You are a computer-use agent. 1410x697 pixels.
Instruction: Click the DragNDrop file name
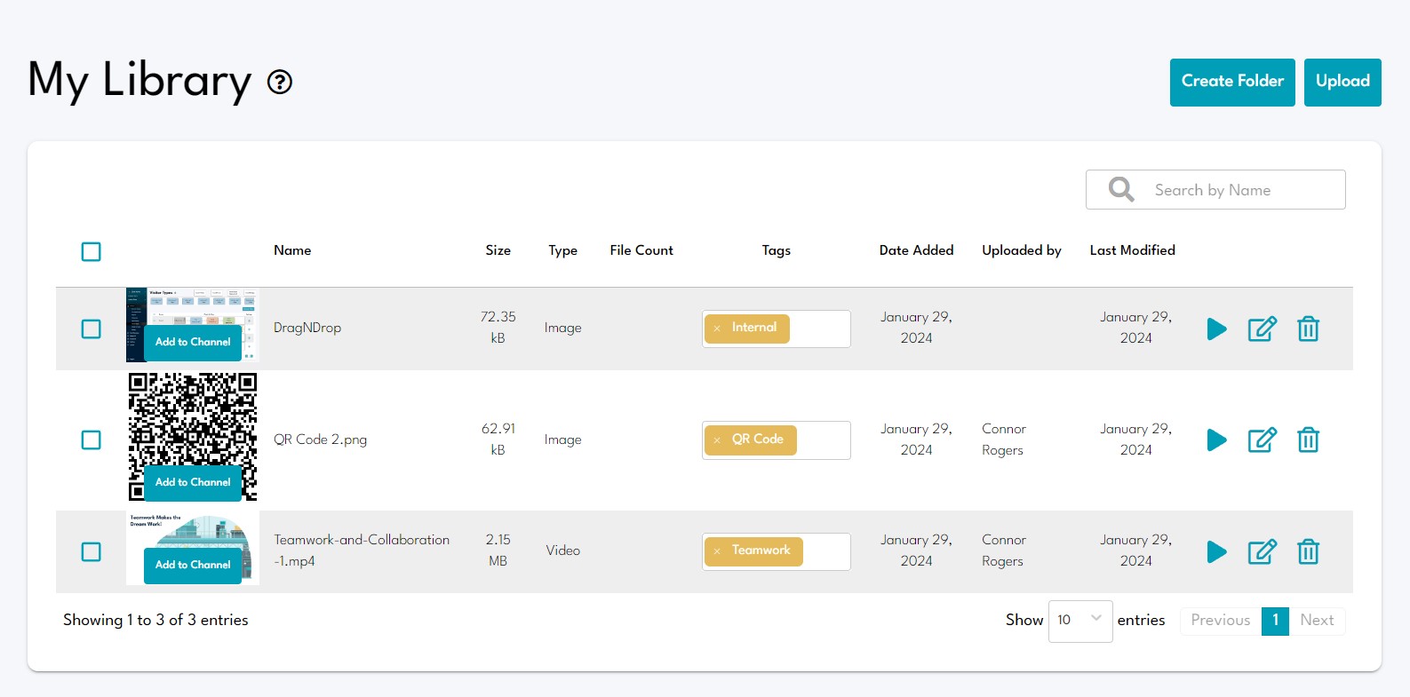(x=307, y=328)
